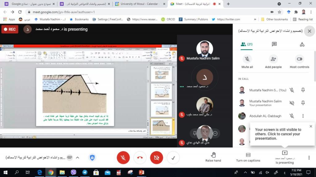This screenshot has width=316, height=177.
Task: Click the presenting status button to stop presenting
Action: pos(285,157)
